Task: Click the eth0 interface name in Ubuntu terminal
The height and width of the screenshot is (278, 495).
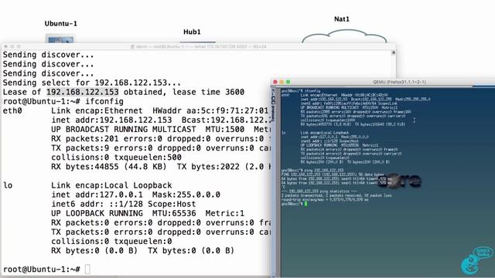Action: (12, 111)
